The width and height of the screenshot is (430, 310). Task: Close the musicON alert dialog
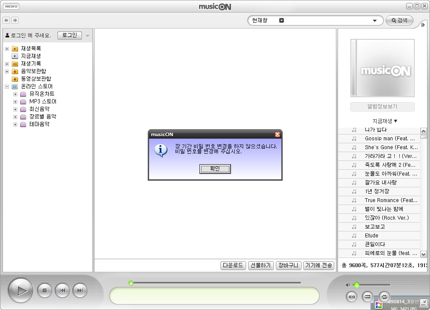278,134
